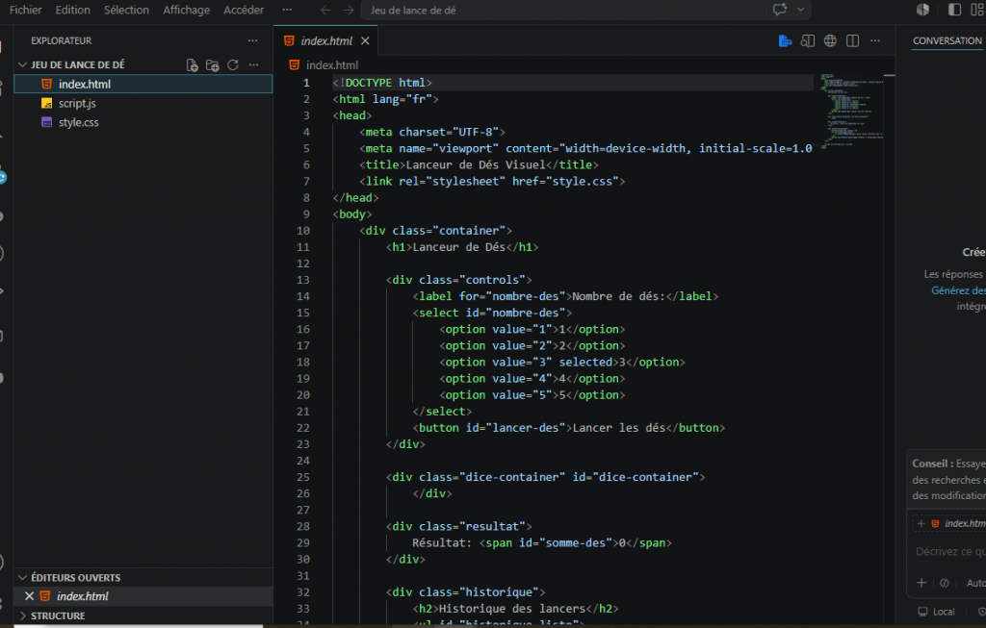Click the 'selected' attribute on line 18
Viewport: 986px width, 628px height.
coord(585,363)
